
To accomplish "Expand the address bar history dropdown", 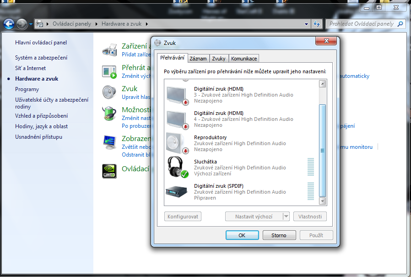I will pos(306,24).
